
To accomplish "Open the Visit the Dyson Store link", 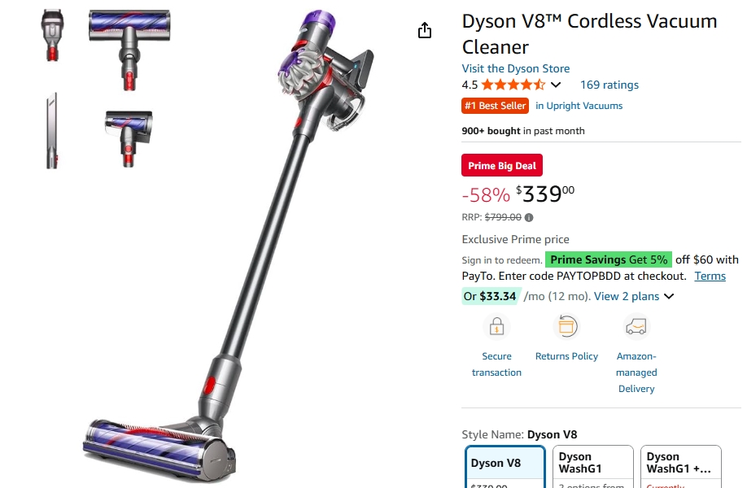I will [x=515, y=68].
